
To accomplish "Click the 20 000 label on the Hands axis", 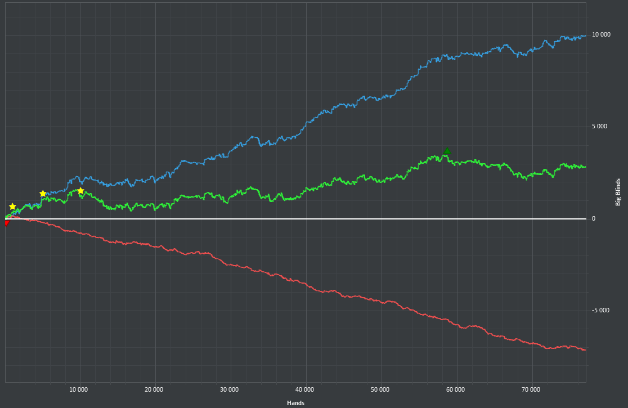I will (154, 389).
